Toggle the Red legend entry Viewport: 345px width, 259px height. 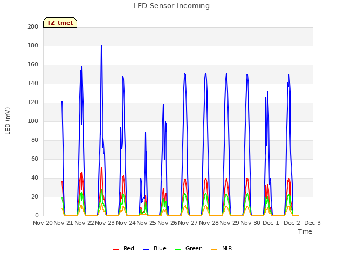coord(123,248)
